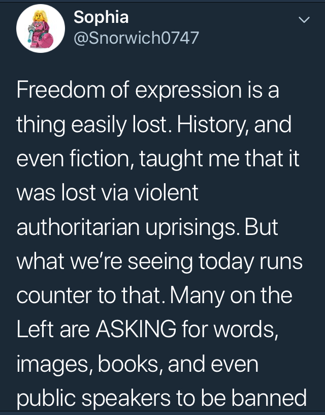Click the word Left in tweet text
The width and height of the screenshot is (325, 415).
click(x=35, y=330)
